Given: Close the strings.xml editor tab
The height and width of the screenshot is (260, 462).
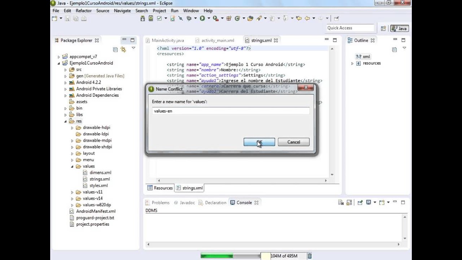Looking at the screenshot, I should (x=276, y=40).
